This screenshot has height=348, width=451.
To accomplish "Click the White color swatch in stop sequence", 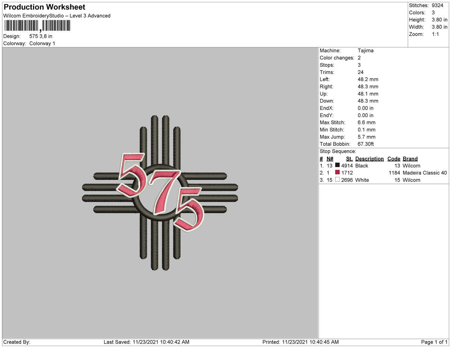I will [337, 180].
